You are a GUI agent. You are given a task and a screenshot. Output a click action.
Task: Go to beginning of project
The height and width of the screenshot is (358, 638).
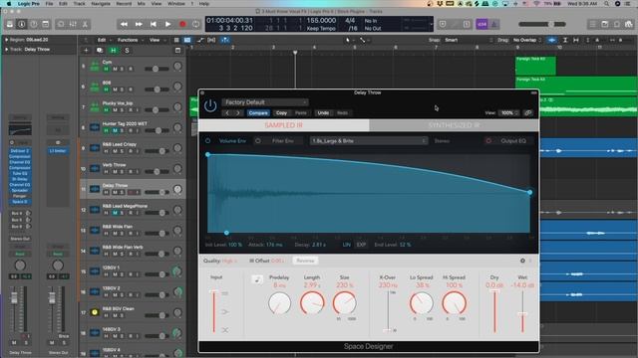click(153, 24)
